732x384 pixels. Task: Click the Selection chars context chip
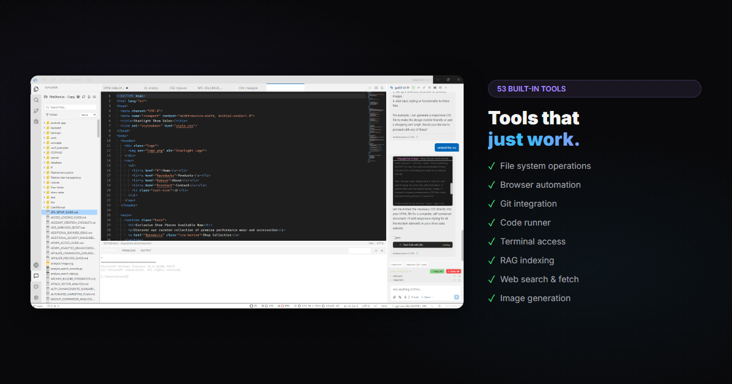click(417, 265)
